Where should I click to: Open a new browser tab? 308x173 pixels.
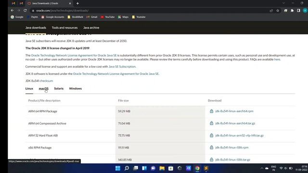(77, 3)
